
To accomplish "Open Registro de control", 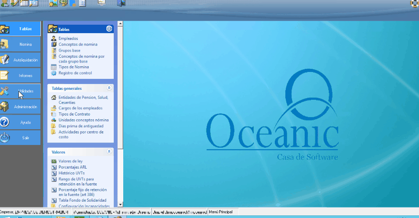I will click(75, 72).
